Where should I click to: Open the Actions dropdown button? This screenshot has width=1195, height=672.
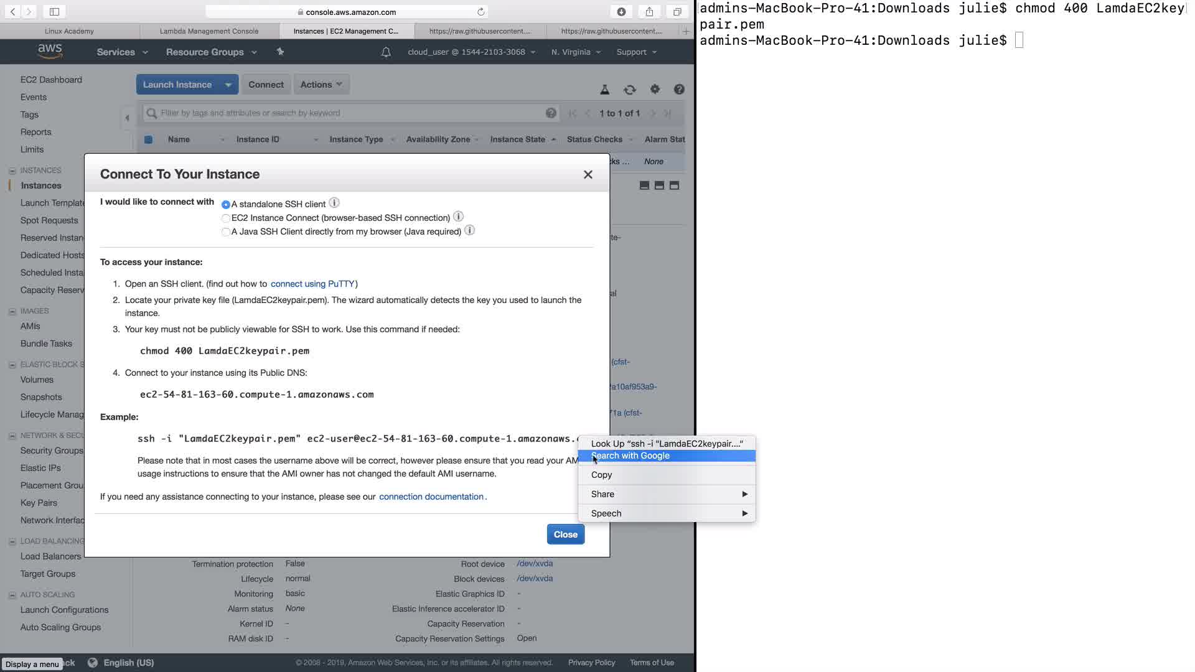(321, 85)
